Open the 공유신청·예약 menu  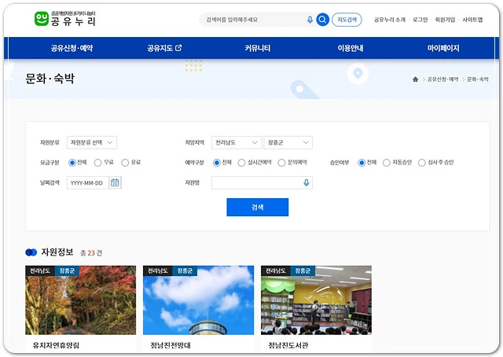point(72,48)
